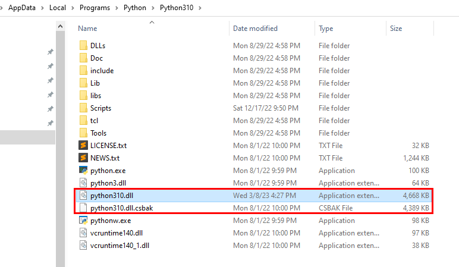Click the python310.dll file icon
The width and height of the screenshot is (459, 267).
coord(83,196)
